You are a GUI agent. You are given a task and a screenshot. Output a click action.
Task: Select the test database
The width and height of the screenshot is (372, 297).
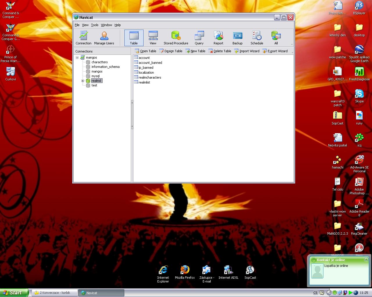point(94,85)
